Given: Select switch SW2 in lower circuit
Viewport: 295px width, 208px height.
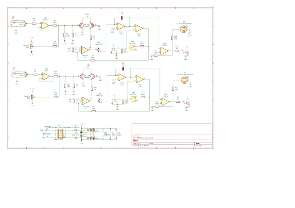Looking at the screenshot, I should pos(134,99).
